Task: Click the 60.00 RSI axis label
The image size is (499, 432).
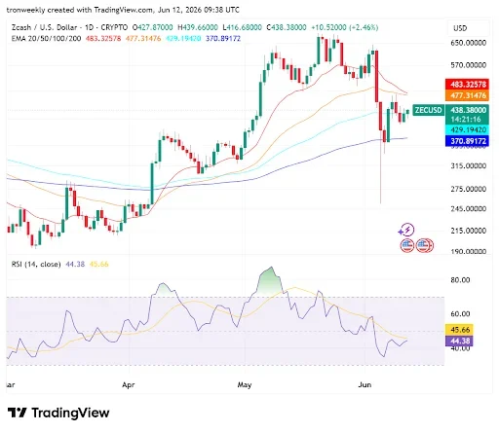Action: 460,314
